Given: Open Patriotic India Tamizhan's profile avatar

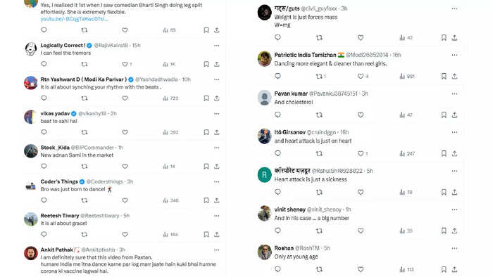Looking at the screenshot, I should [264, 59].
